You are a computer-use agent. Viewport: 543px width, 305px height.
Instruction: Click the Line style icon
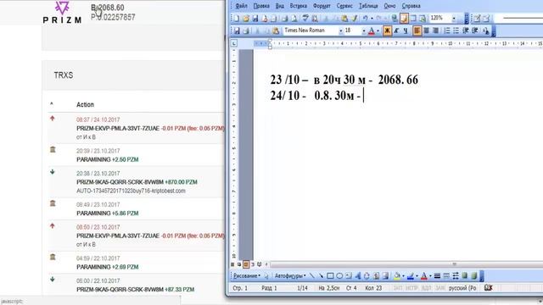437,275
